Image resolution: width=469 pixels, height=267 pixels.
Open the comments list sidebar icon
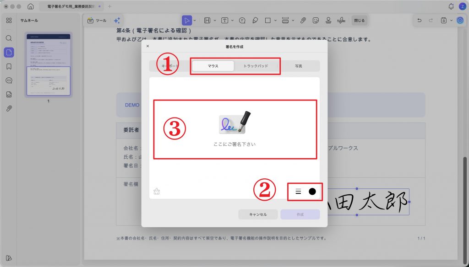pos(9,80)
